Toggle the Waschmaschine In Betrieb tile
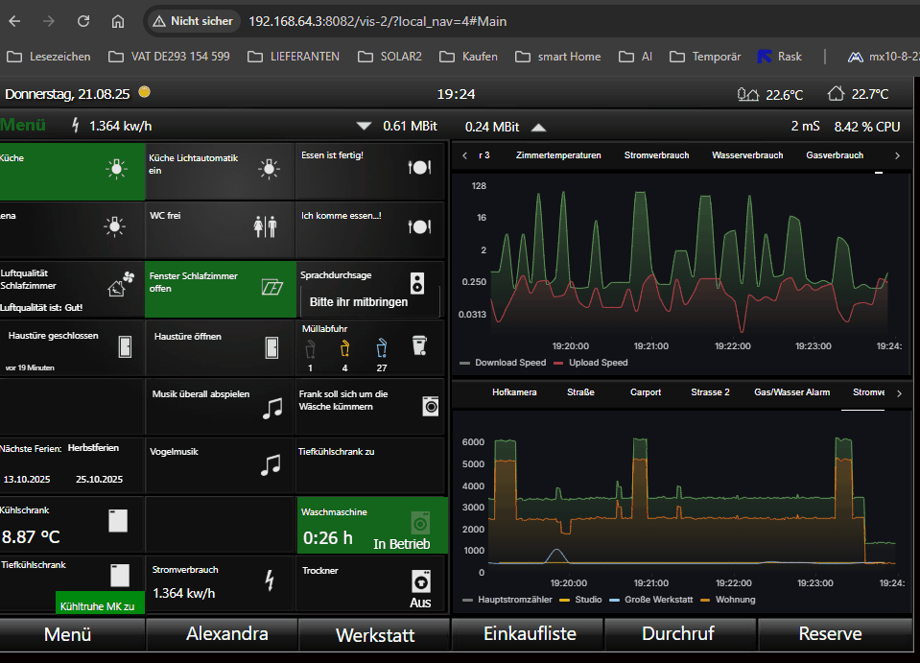Viewport: 920px width, 663px height. (x=372, y=525)
